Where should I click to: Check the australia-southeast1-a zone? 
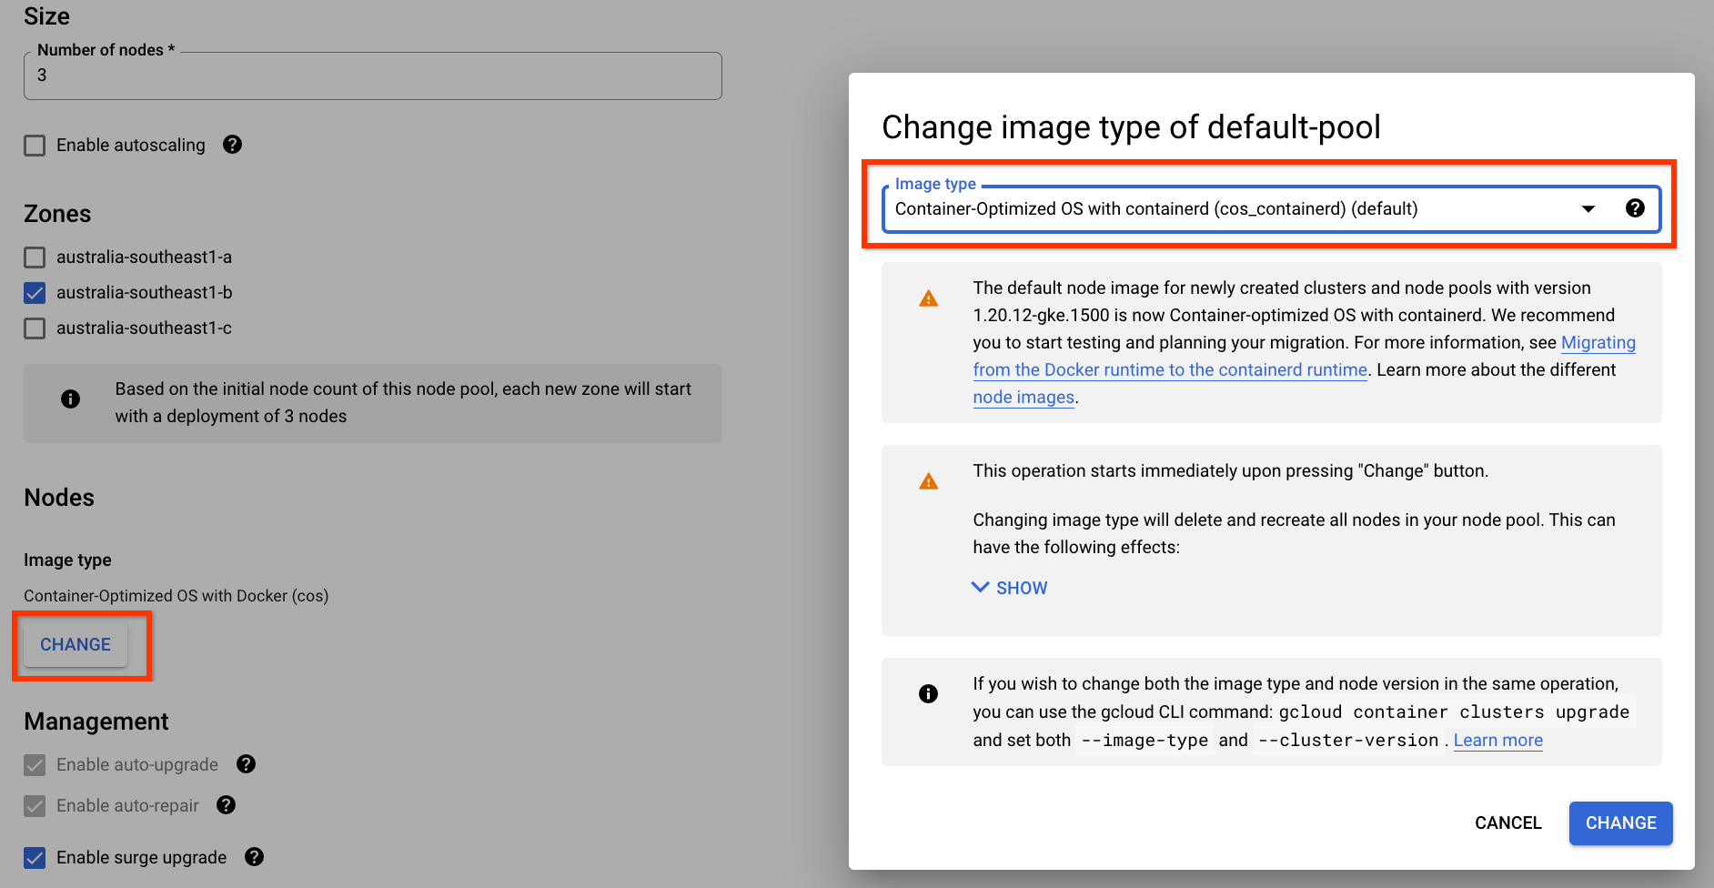35,257
